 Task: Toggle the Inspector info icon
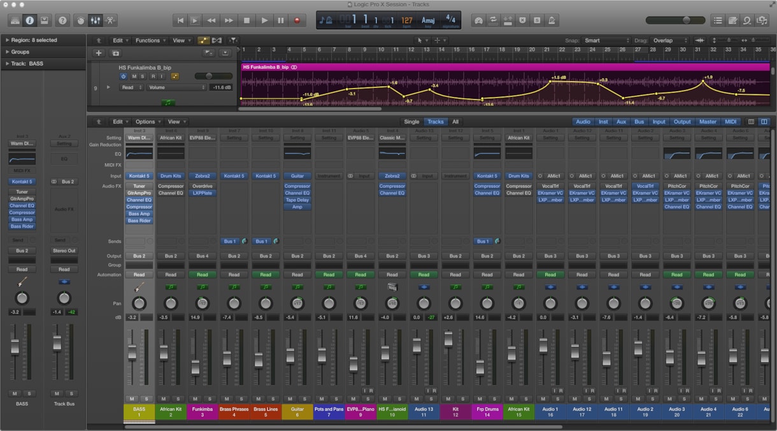tap(29, 20)
